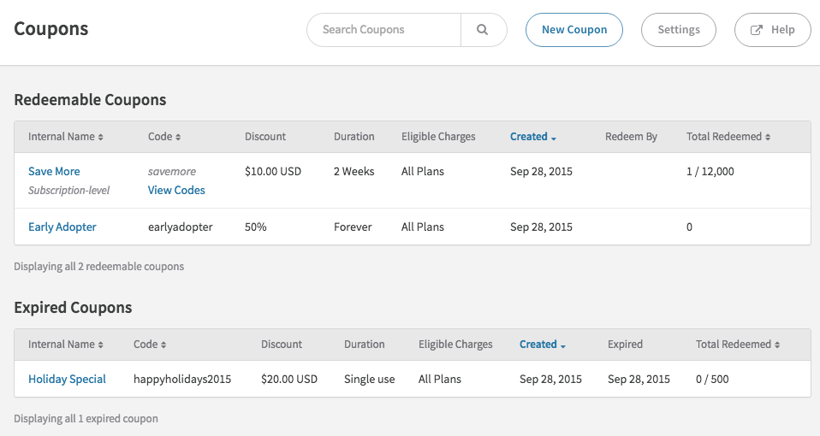
Task: Click the search magnifier icon
Action: tap(483, 30)
